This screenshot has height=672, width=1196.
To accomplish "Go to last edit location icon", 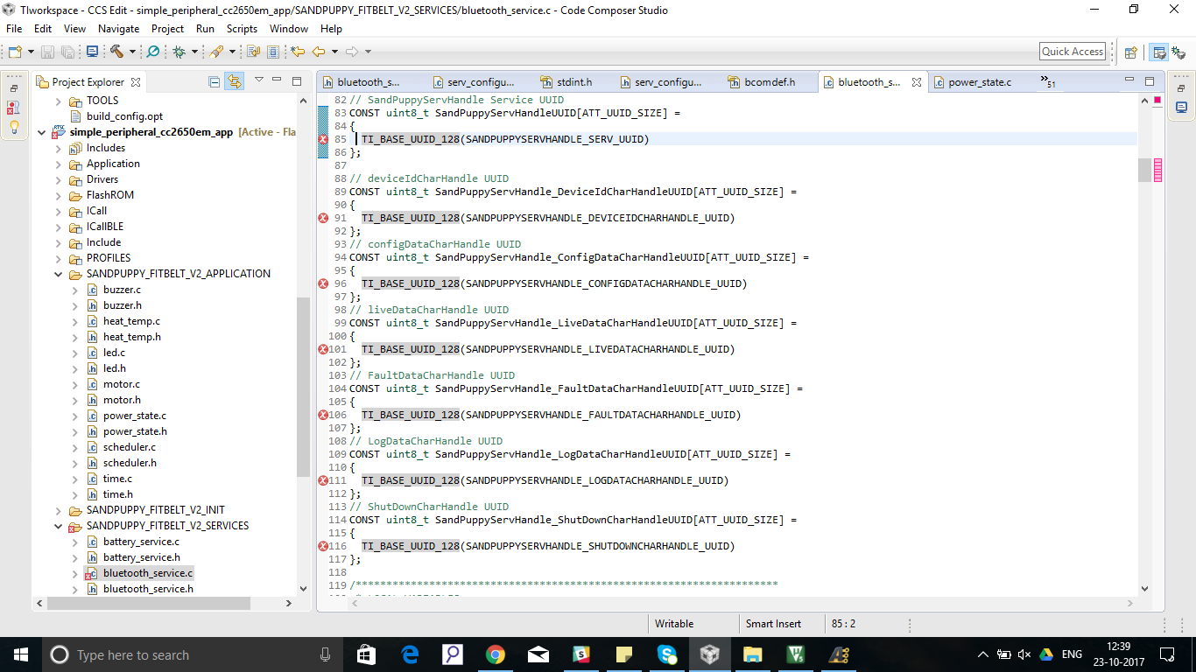I will pyautogui.click(x=298, y=52).
